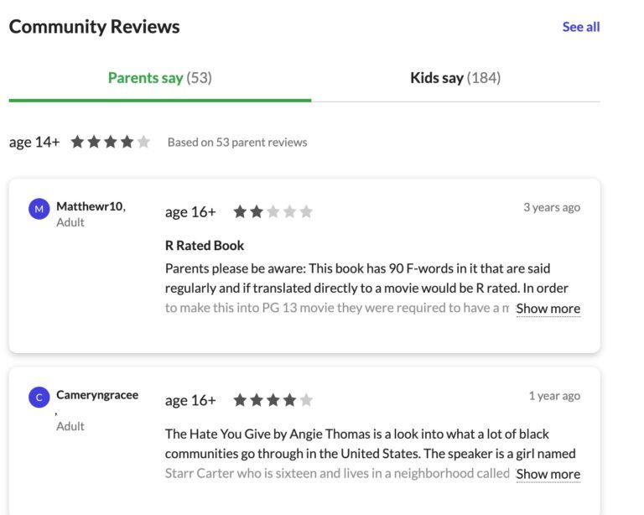Screen dimensions: 644x515
Task: Open the See all reviews link
Action: tap(581, 27)
